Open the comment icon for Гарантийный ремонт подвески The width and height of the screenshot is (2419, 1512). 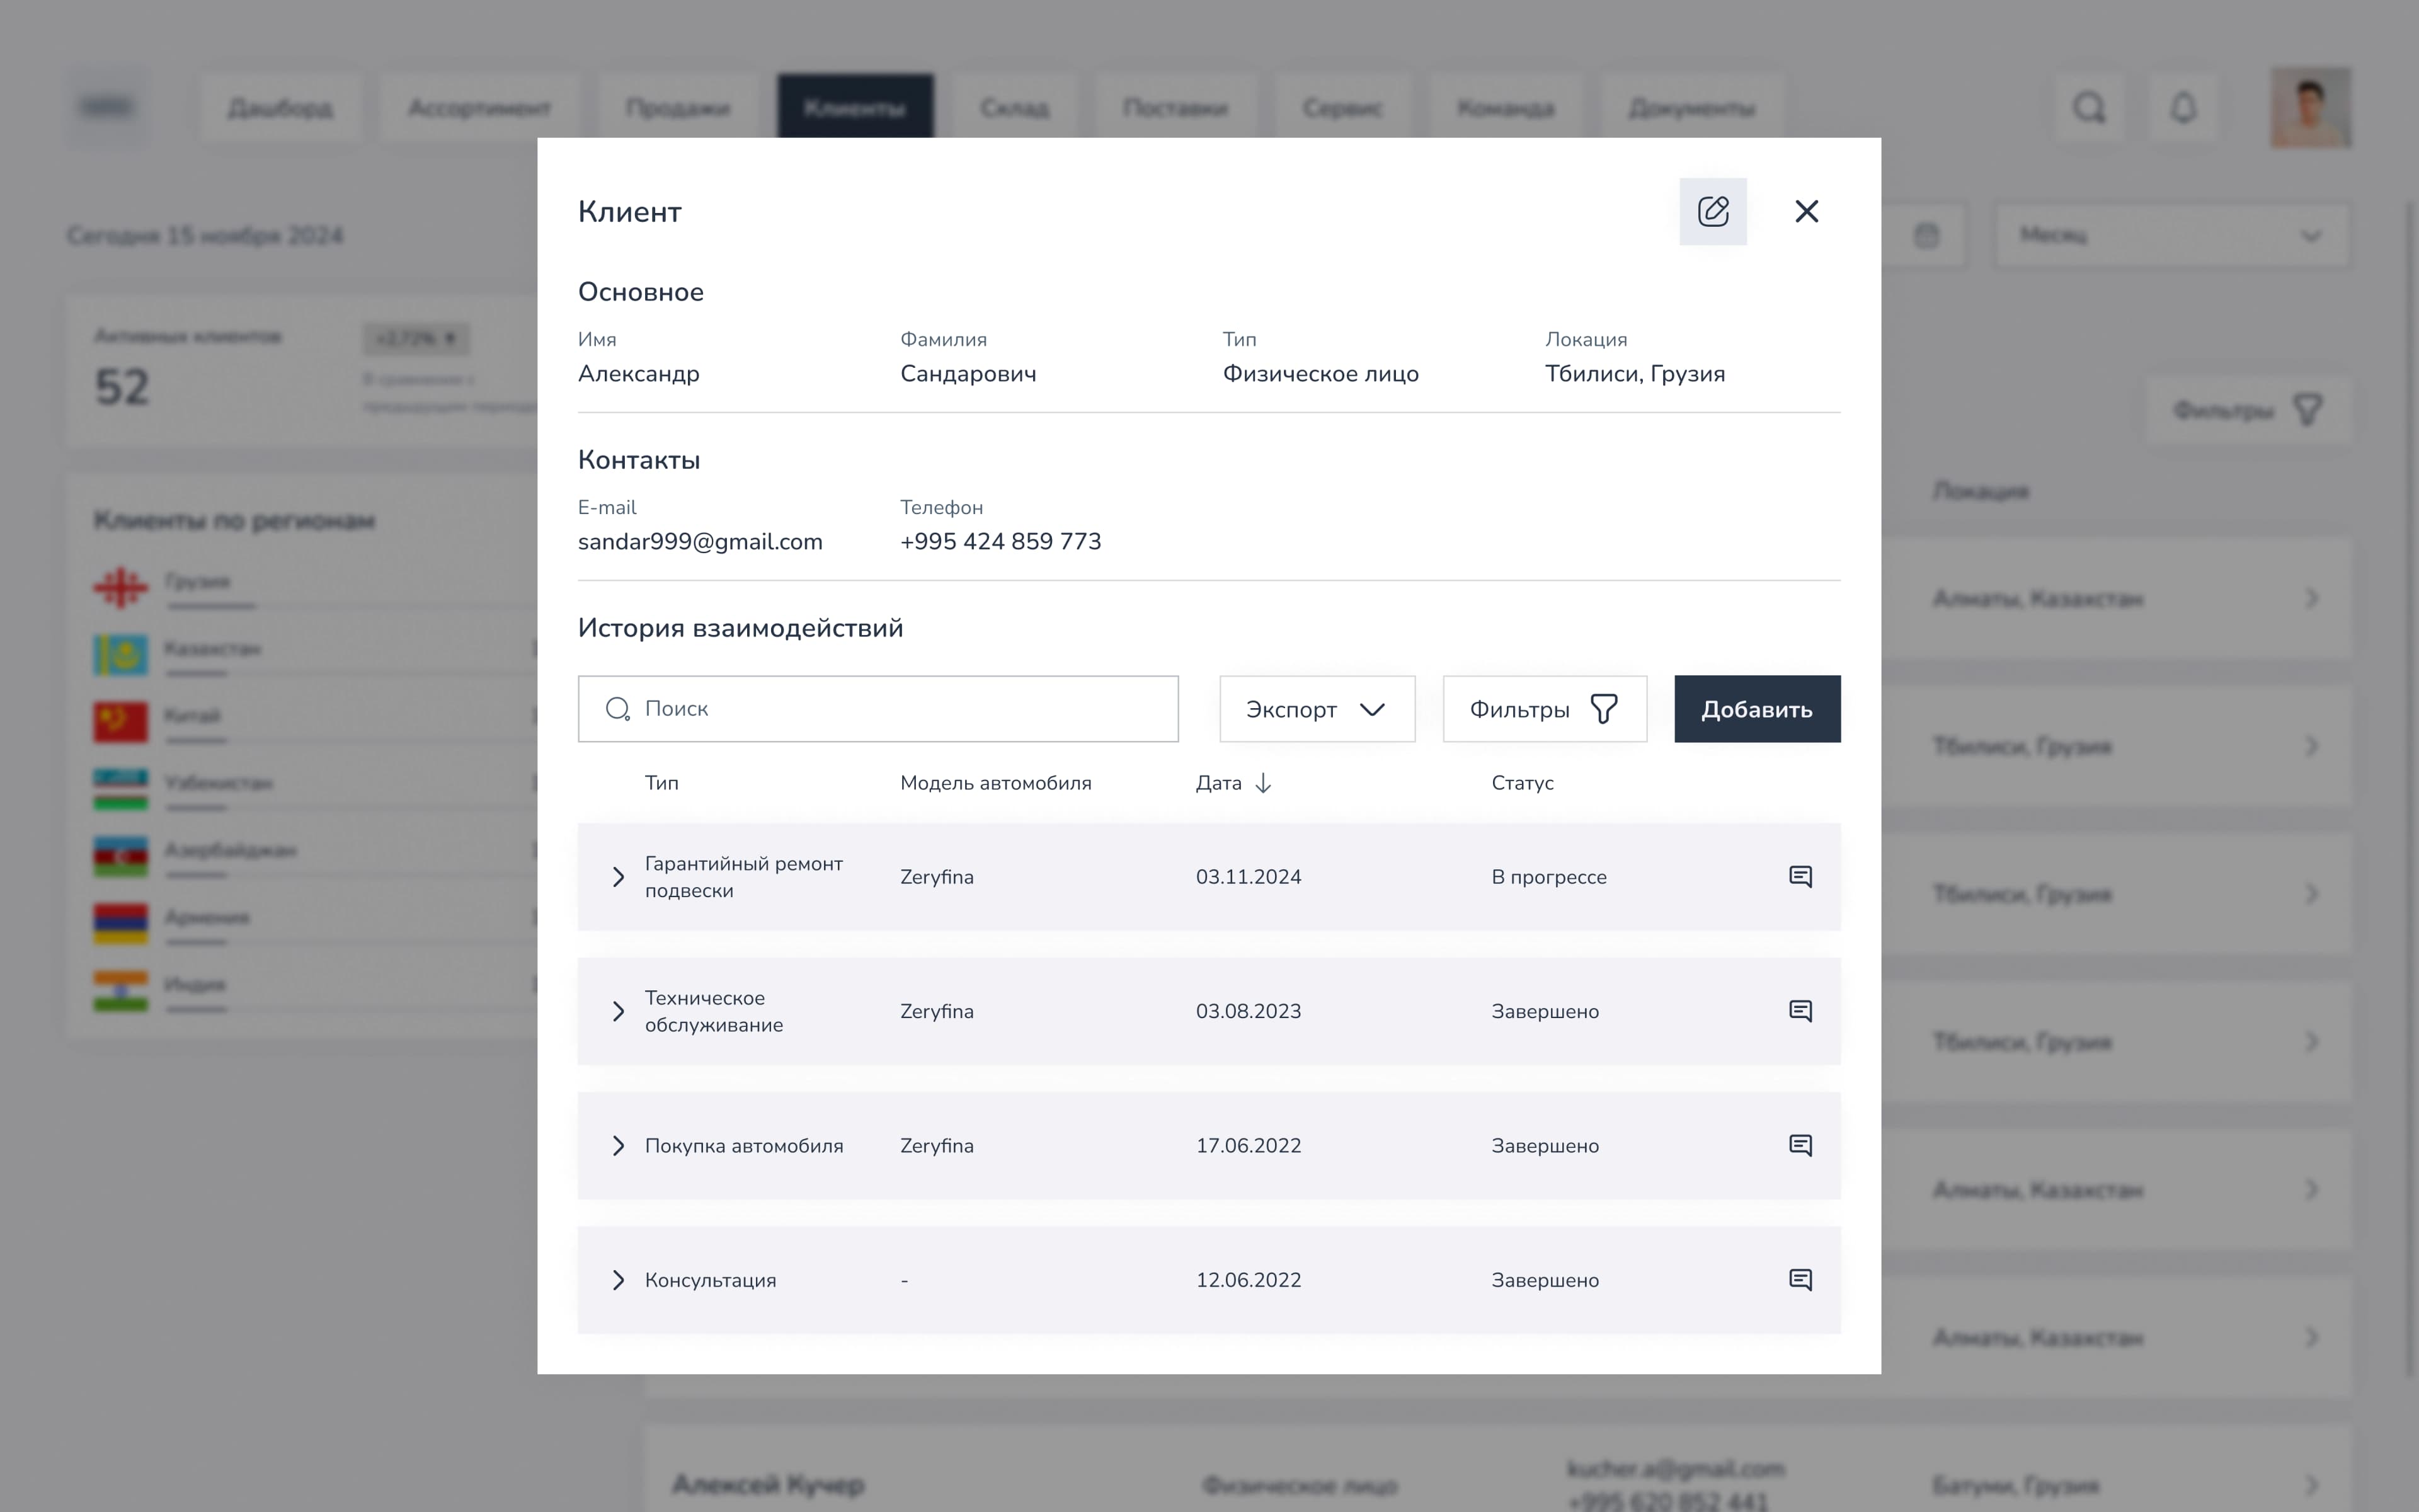[x=1801, y=876]
